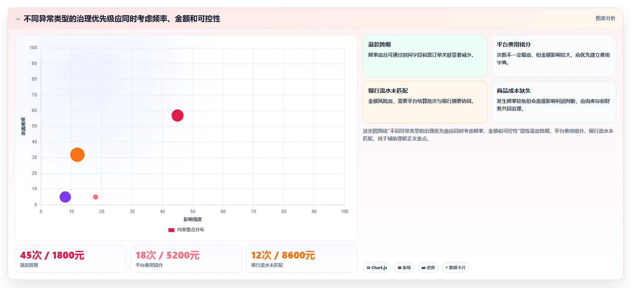Viewport: 631px width, 288px height.
Task: Open the 平台费用错分 insight card heading
Action: 514,45
